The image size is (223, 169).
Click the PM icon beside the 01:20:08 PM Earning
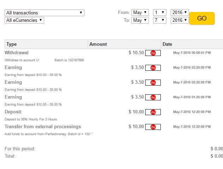tap(153, 97)
